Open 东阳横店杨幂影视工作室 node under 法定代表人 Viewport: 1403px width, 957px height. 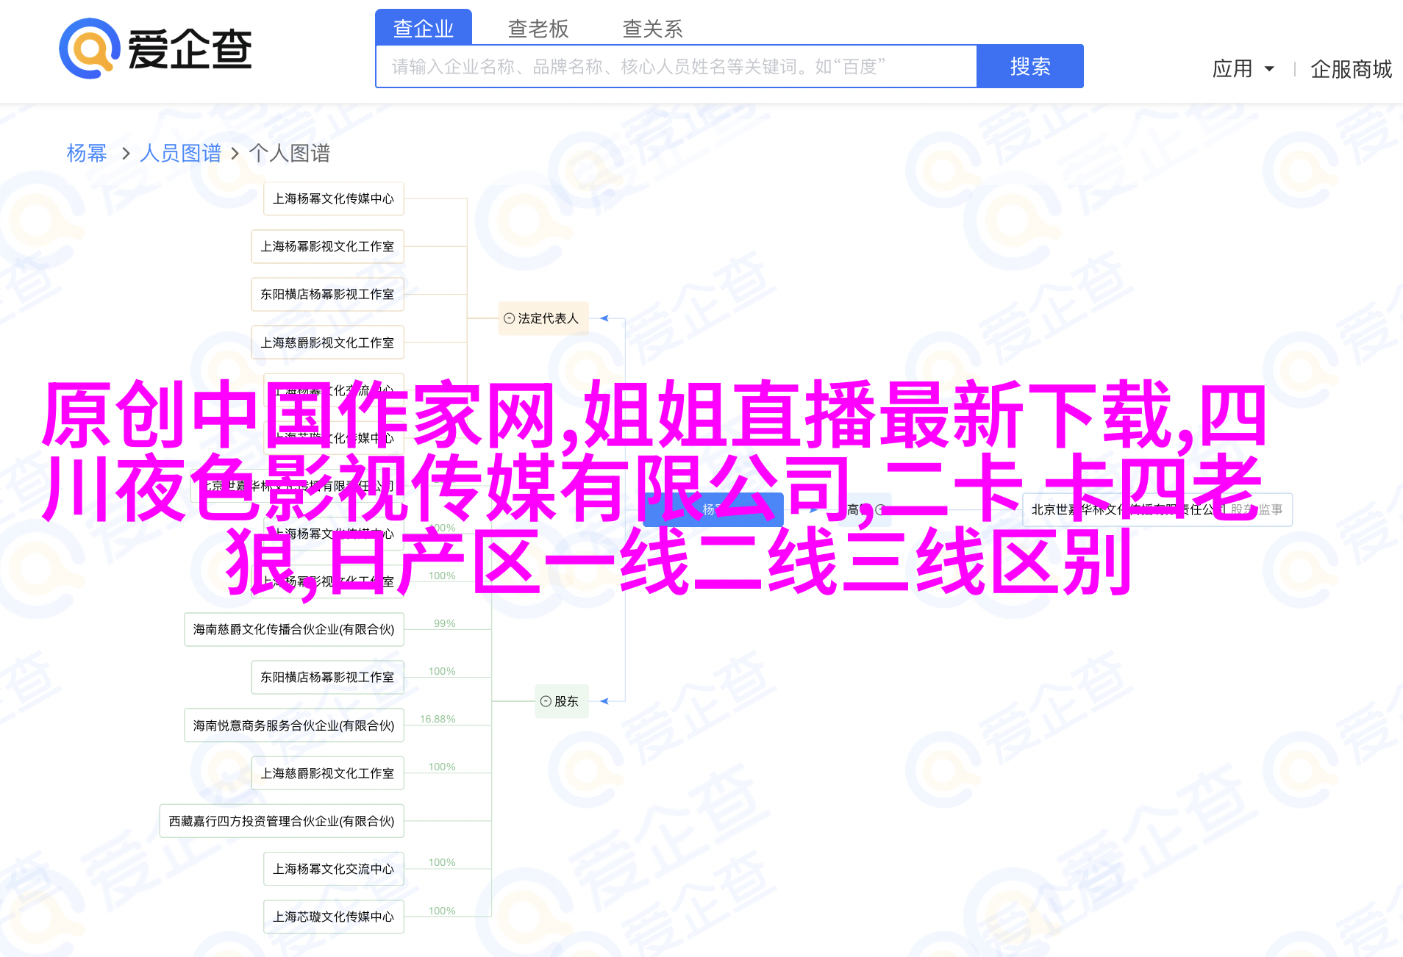click(x=327, y=294)
